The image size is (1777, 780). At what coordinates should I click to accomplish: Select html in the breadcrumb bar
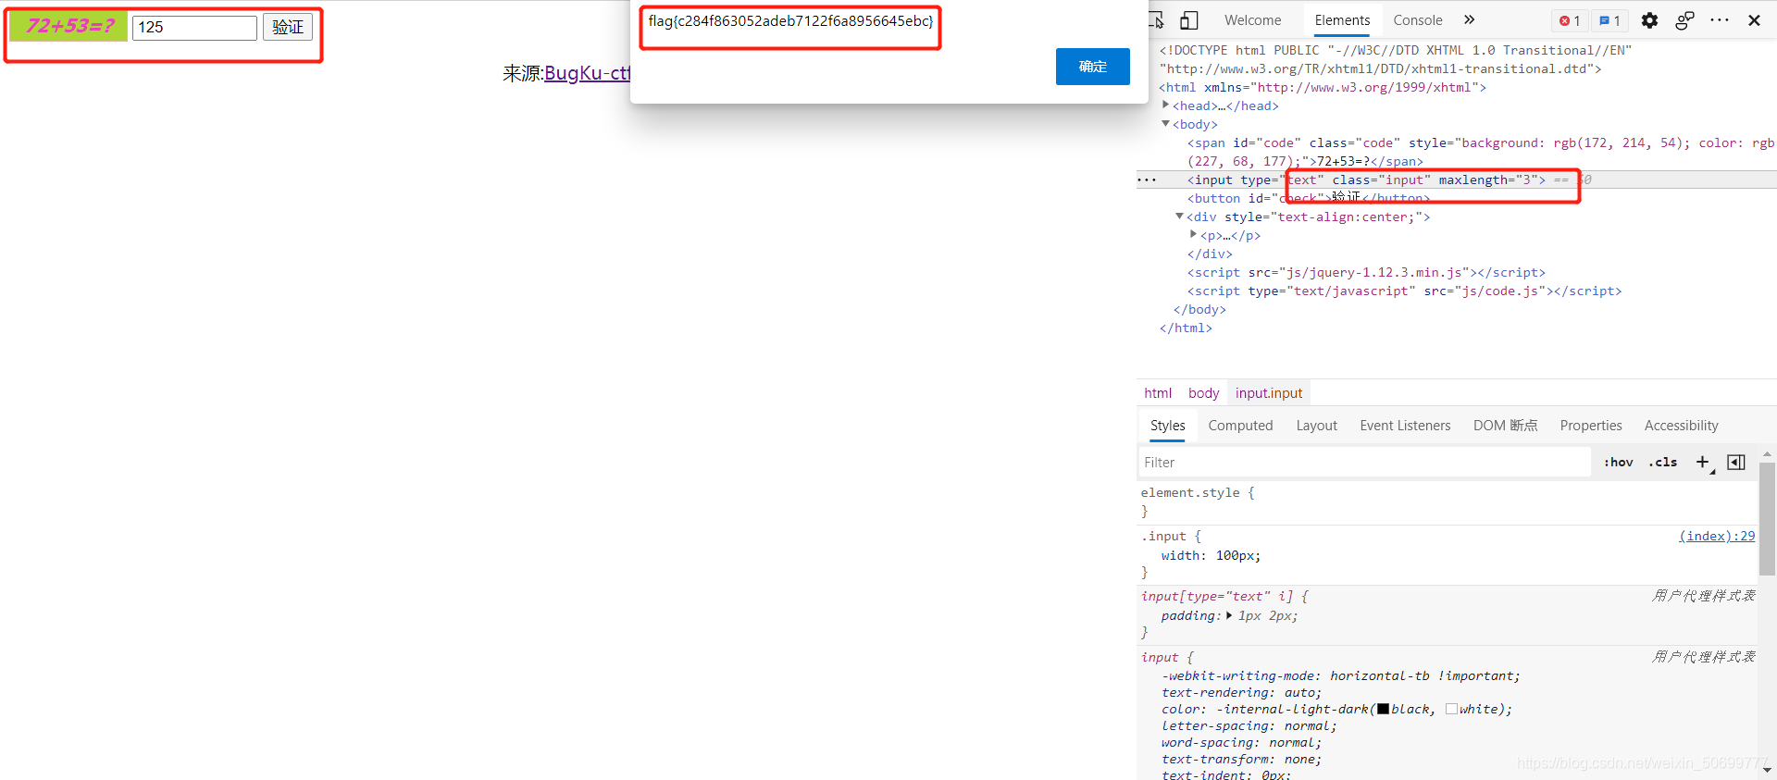[x=1158, y=393]
